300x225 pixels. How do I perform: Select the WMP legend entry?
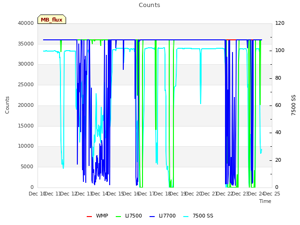point(97,216)
